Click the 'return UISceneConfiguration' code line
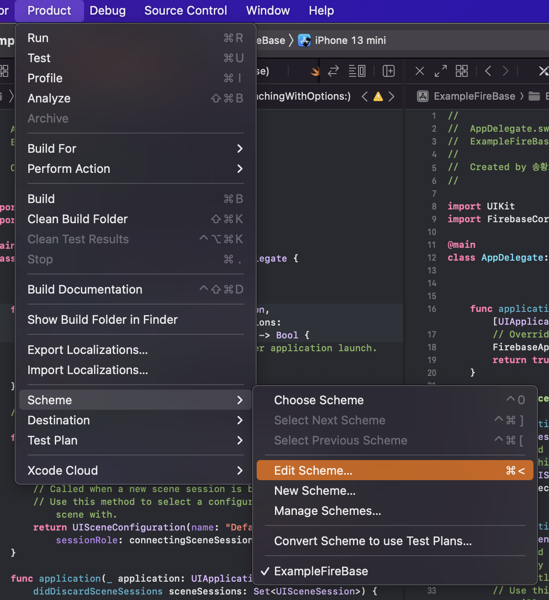549x600 pixels. tap(142, 527)
